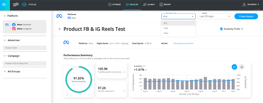Go to the Optimize tab
The height and width of the screenshot is (103, 263).
tap(114, 4)
